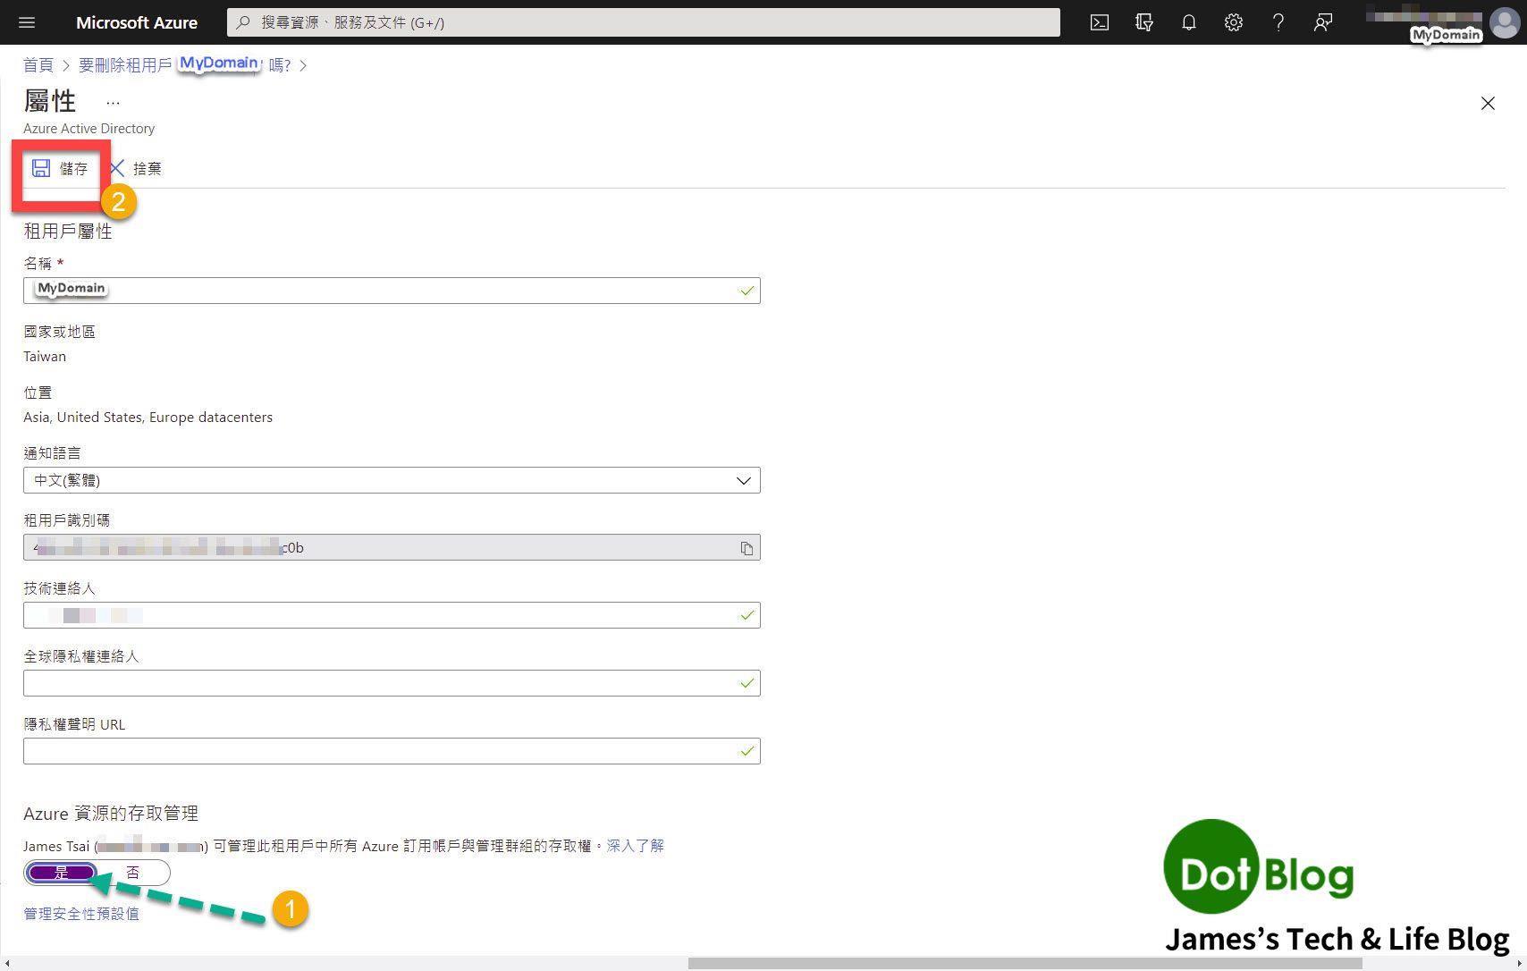Focus the resource search box
The image size is (1527, 971).
click(644, 22)
